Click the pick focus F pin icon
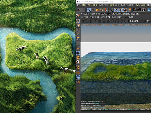Screen dimensions: 151x113 tap(121, 21)
